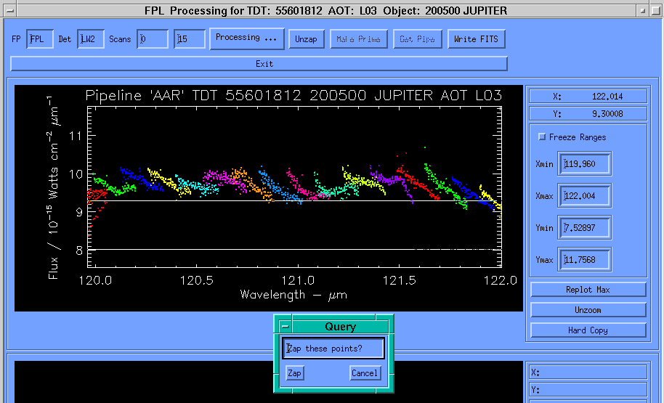
Task: Click the Det field showing LW2
Action: [90, 39]
